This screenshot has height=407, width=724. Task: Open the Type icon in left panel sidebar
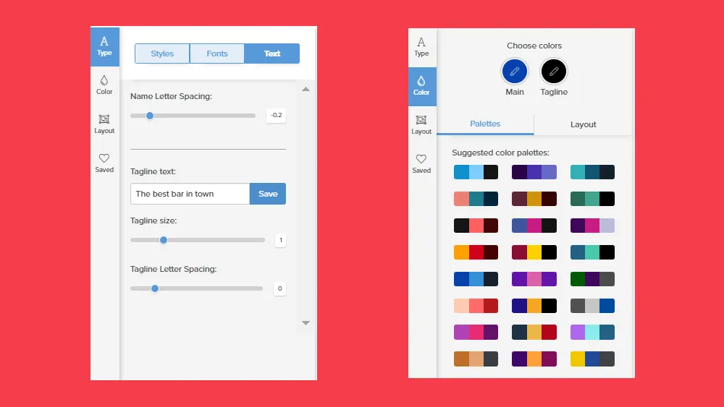(105, 46)
